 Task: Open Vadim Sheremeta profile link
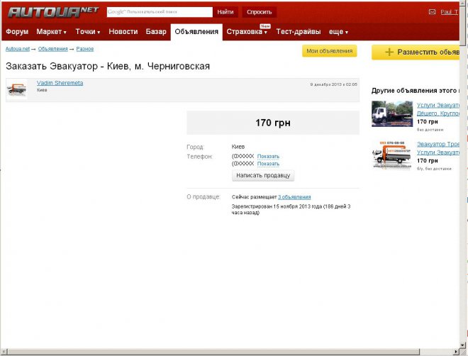60,83
